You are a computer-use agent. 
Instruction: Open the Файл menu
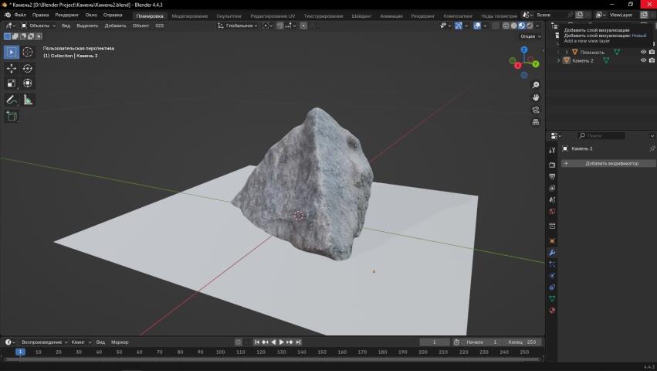(20, 15)
